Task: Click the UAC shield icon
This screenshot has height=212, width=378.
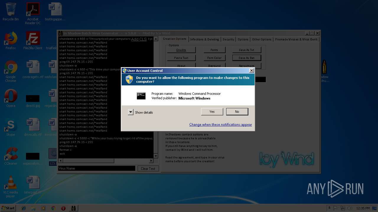Action: coord(129,79)
